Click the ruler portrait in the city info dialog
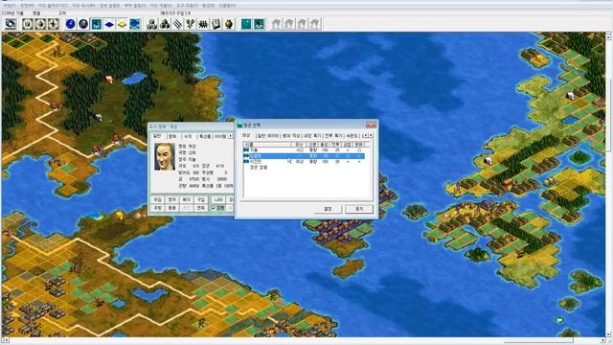Screen dimensions: 613x345 pos(165,156)
